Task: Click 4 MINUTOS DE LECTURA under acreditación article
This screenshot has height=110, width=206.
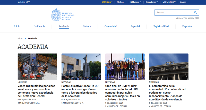Action: click(160, 106)
